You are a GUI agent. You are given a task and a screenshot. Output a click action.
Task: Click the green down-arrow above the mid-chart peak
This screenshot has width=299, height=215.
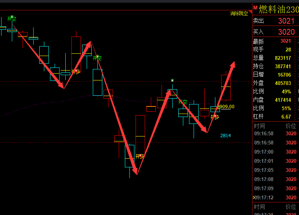pos(172,80)
